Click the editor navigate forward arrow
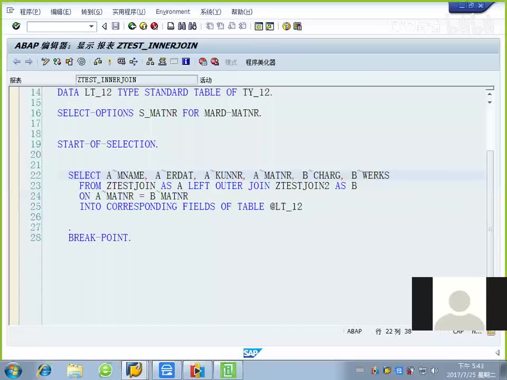Viewport: 507px width, 380px height. (x=29, y=62)
